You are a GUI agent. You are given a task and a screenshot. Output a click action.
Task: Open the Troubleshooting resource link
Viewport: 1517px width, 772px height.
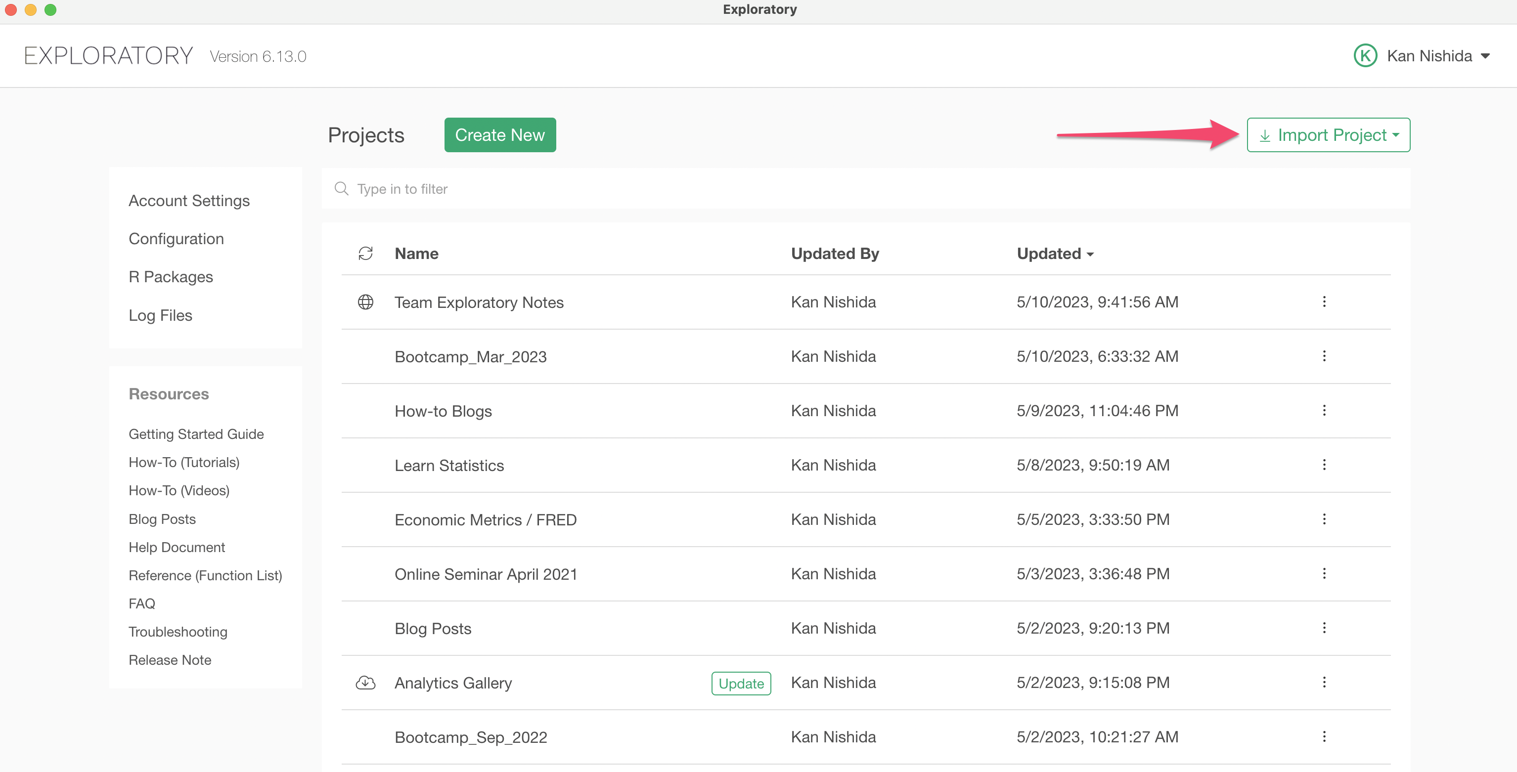(x=178, y=632)
